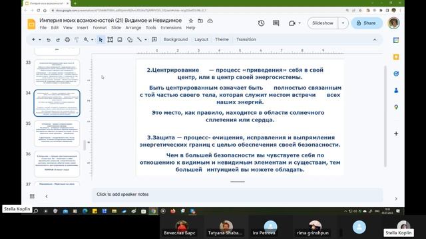Open the Insert menu

pyautogui.click(x=83, y=28)
